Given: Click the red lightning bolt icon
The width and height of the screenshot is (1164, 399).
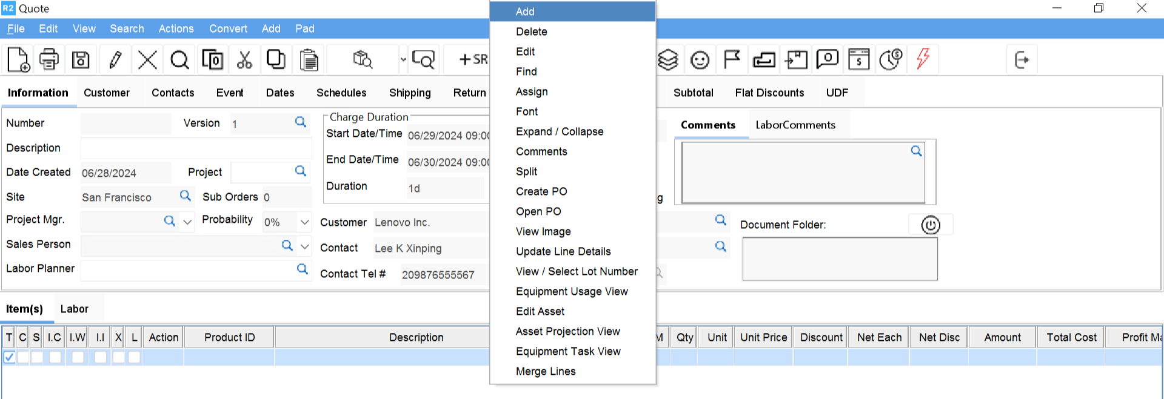Looking at the screenshot, I should coord(923,59).
